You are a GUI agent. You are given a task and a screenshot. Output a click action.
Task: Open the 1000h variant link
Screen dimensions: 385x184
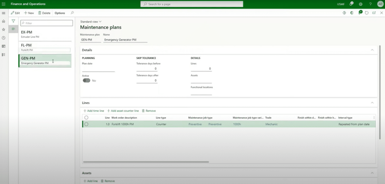click(x=237, y=124)
